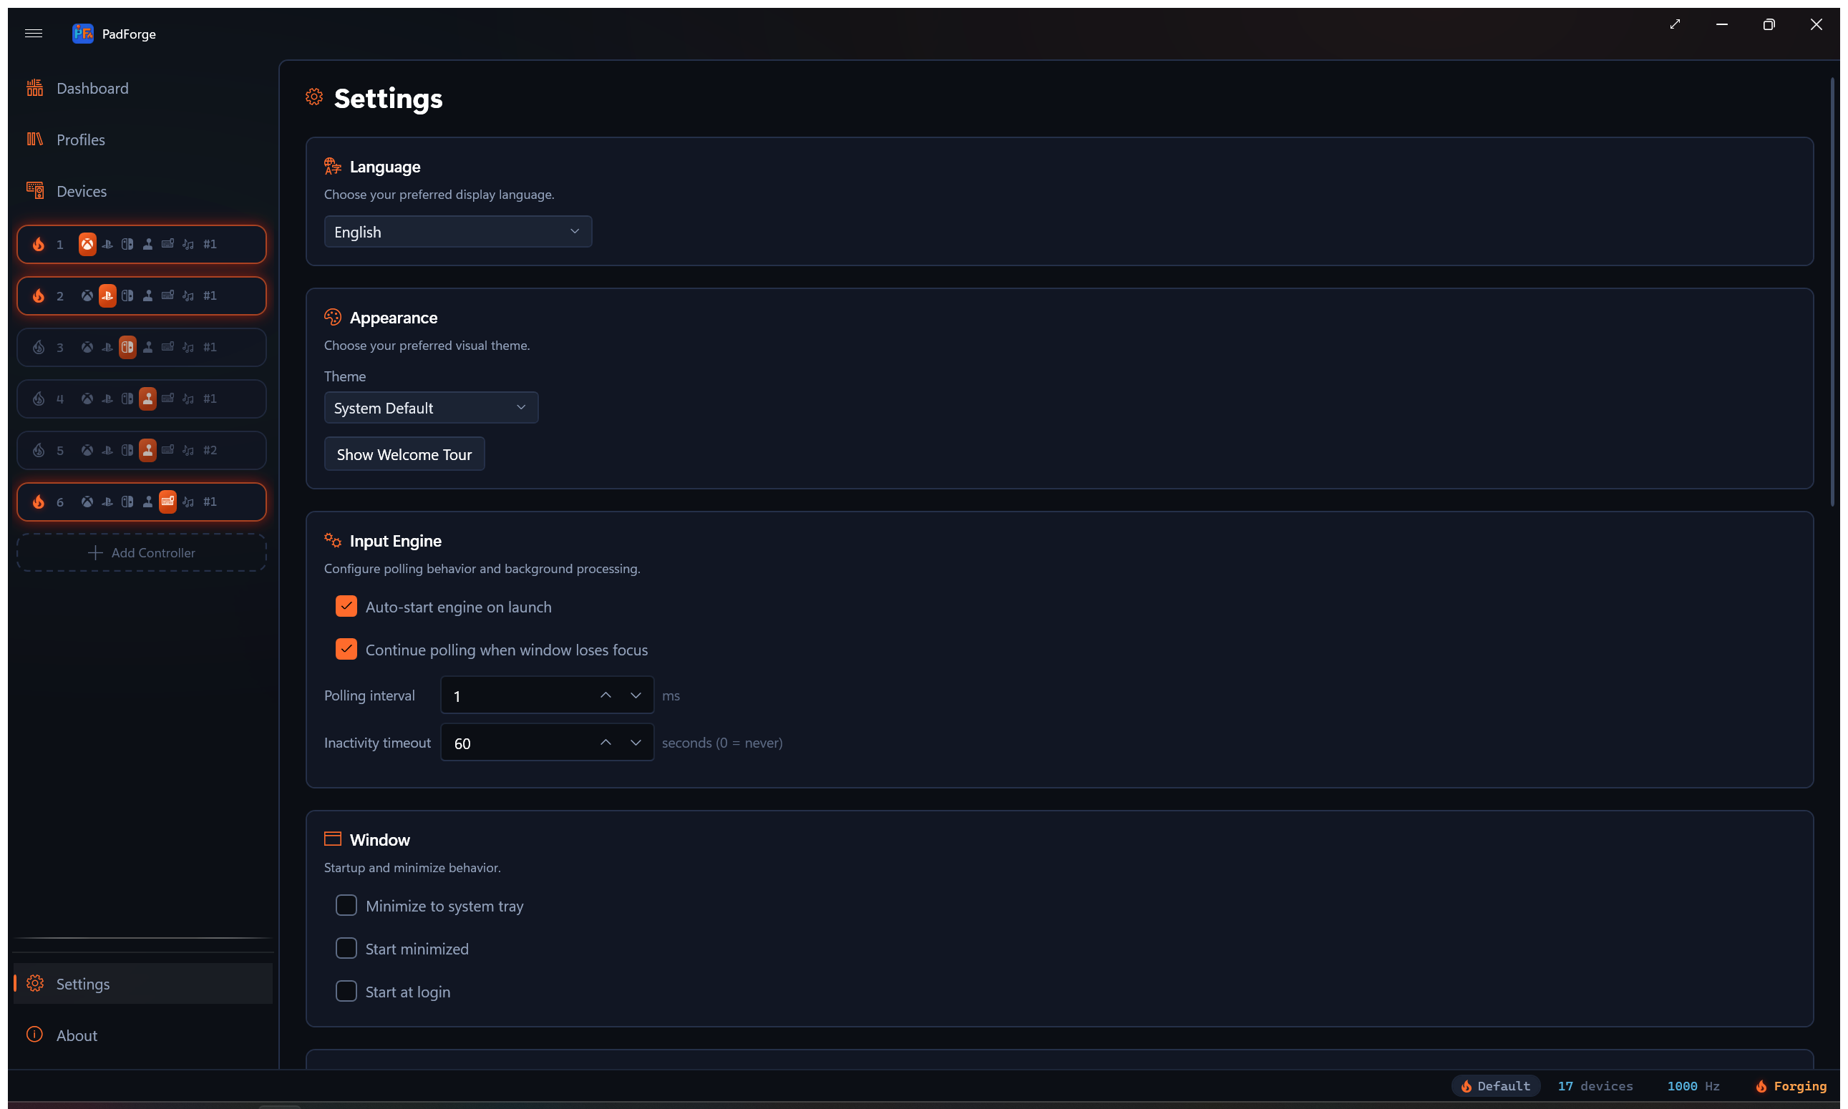
Task: Click the Default profile badge in status bar
Action: 1496,1086
